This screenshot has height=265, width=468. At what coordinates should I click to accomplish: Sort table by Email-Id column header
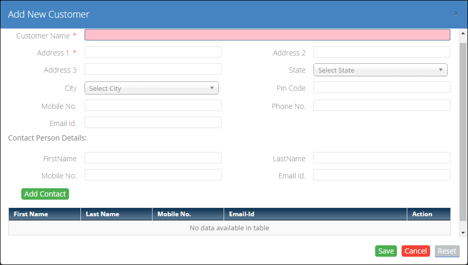click(315, 214)
